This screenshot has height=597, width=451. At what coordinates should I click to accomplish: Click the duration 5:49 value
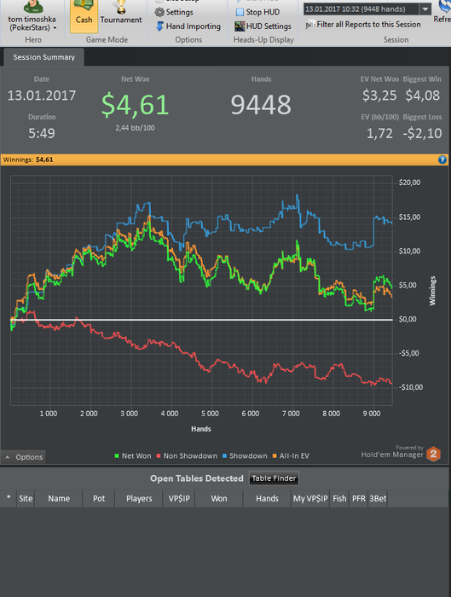click(42, 133)
